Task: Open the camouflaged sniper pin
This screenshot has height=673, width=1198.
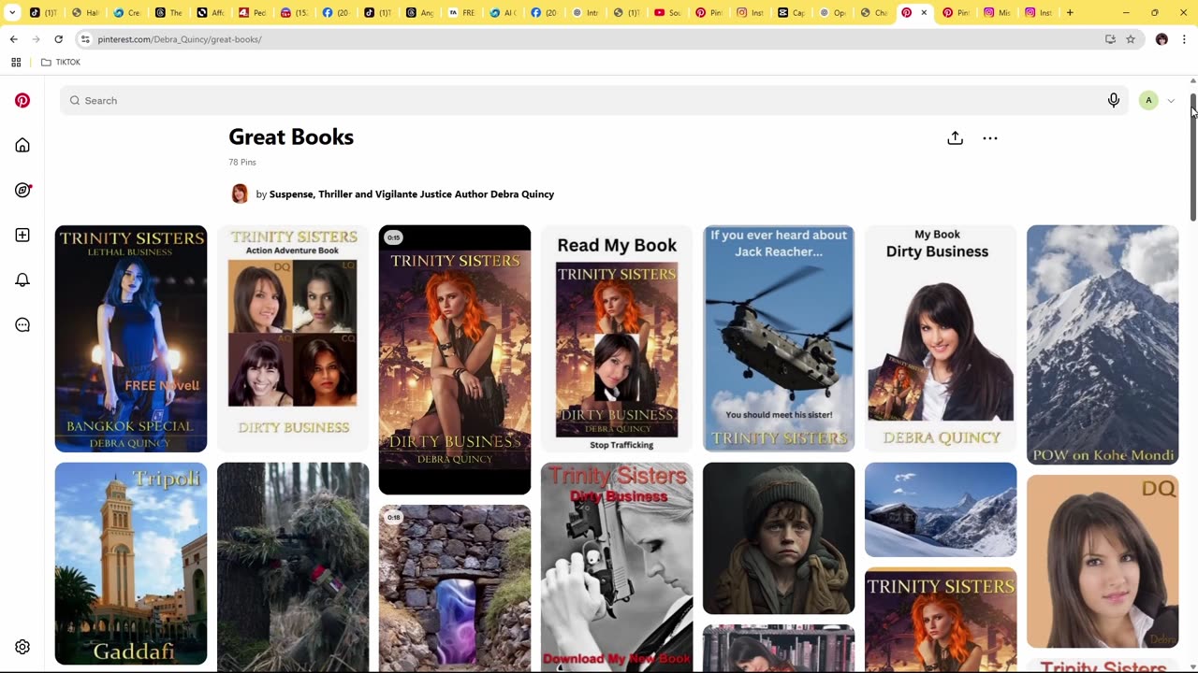Action: pos(293,567)
